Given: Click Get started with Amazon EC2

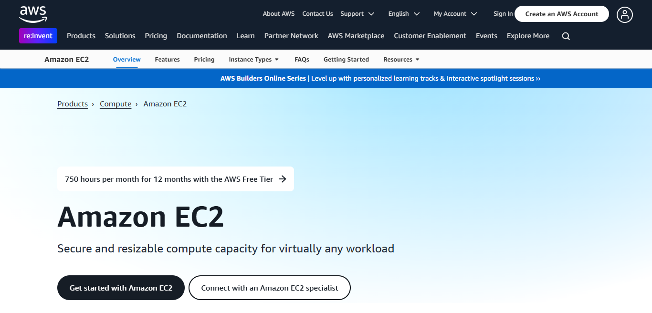Looking at the screenshot, I should (121, 288).
